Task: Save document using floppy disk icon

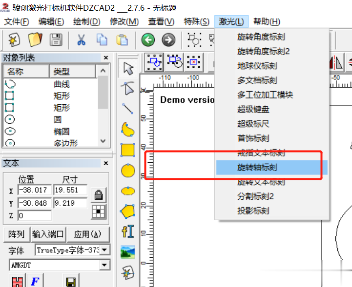Action: pyautogui.click(x=56, y=39)
